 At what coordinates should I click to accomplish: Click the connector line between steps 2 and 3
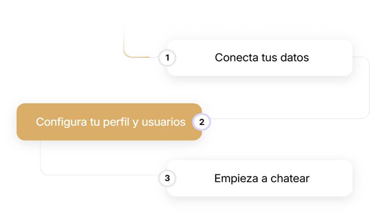[x=41, y=158]
